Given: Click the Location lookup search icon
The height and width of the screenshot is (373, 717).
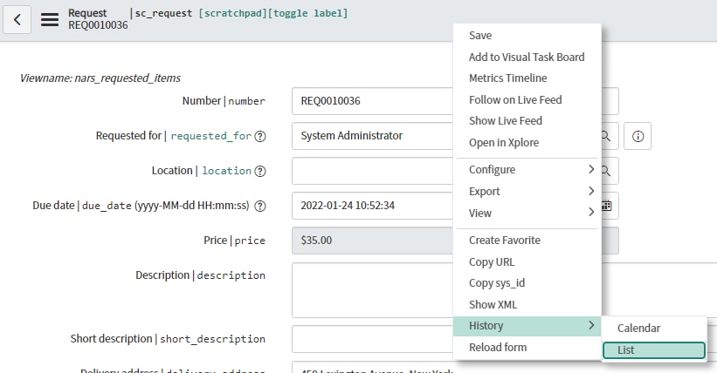Looking at the screenshot, I should (x=606, y=171).
